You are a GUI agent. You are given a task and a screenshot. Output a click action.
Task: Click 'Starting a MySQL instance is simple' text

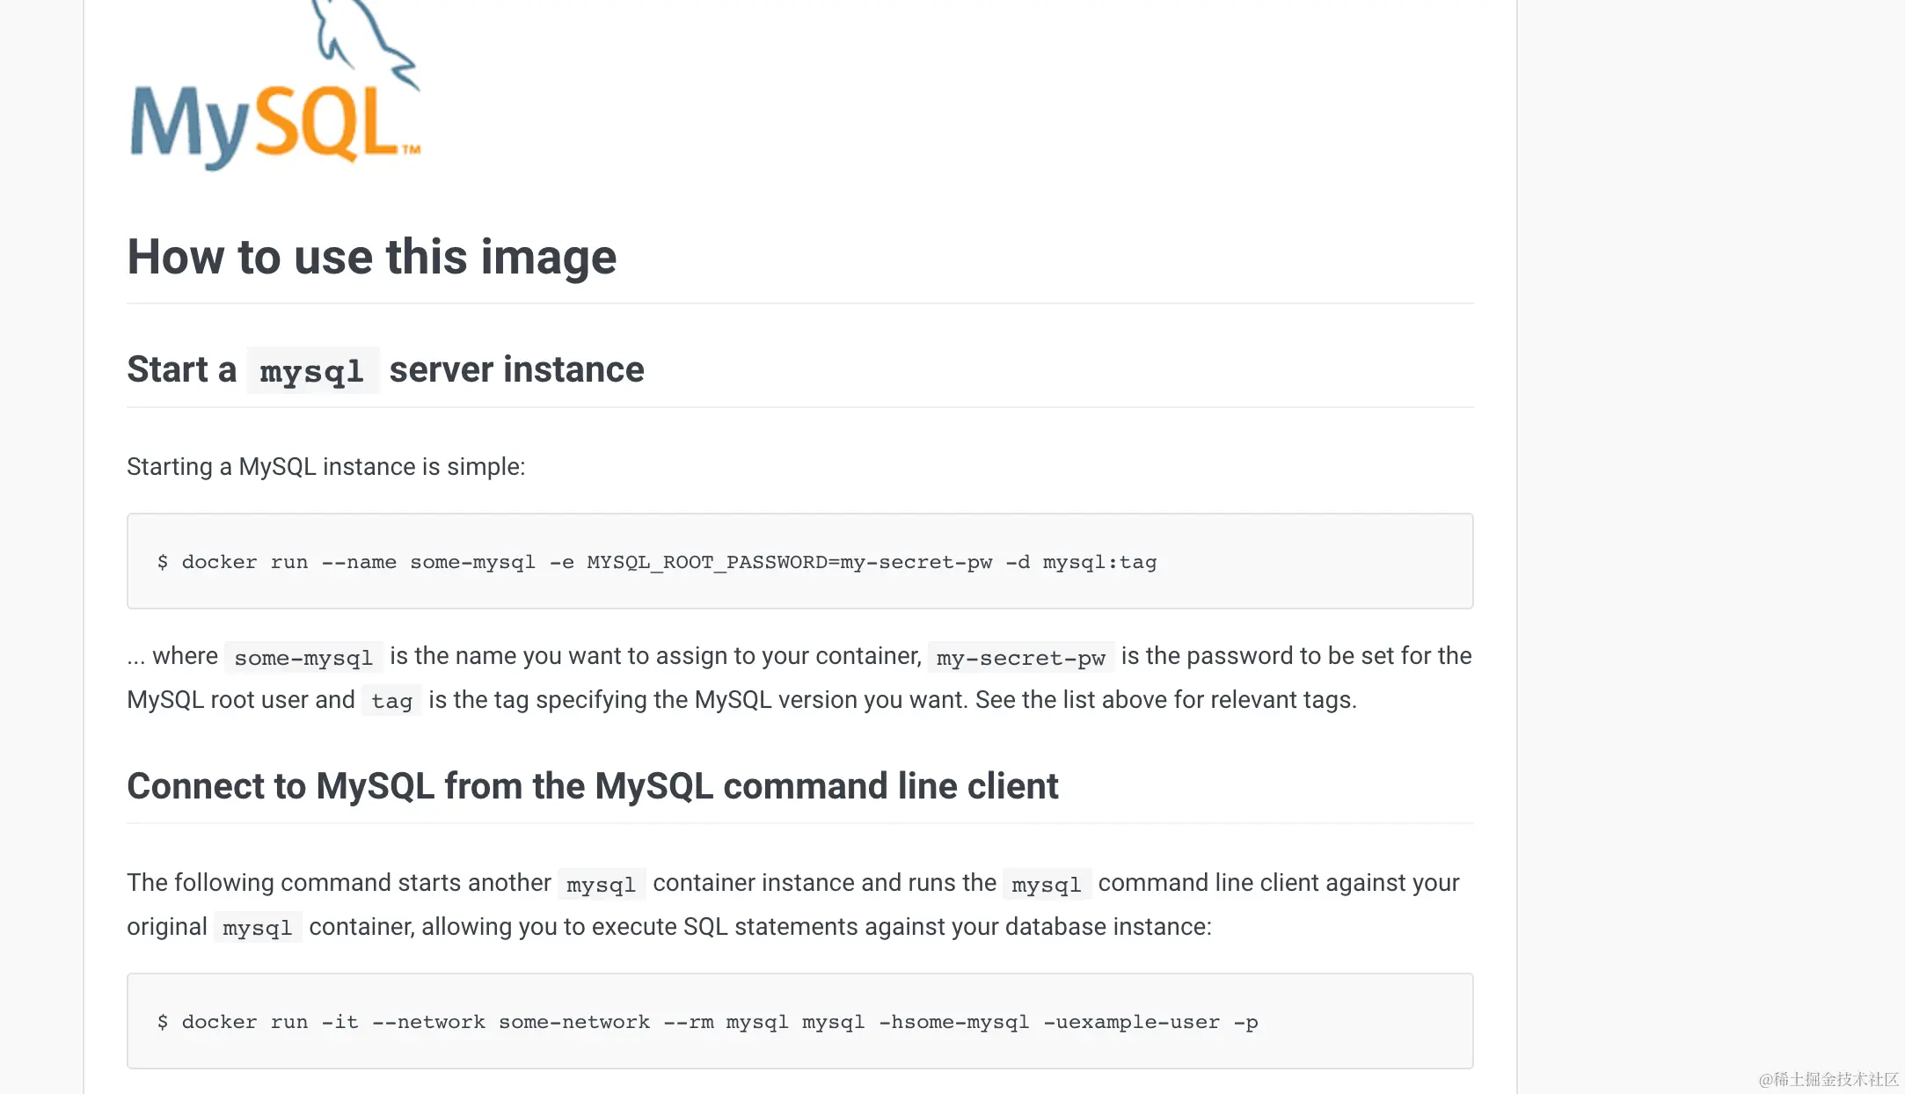coord(325,466)
